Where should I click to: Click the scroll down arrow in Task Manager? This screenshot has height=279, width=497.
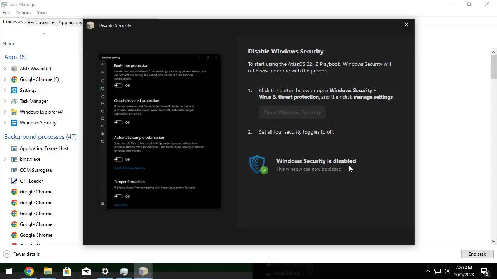point(494,241)
